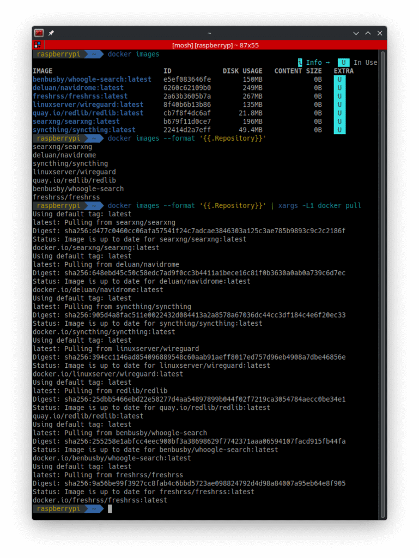Click the image ID e5ef083646fe
Screen dimensions: 419x558
click(187, 80)
